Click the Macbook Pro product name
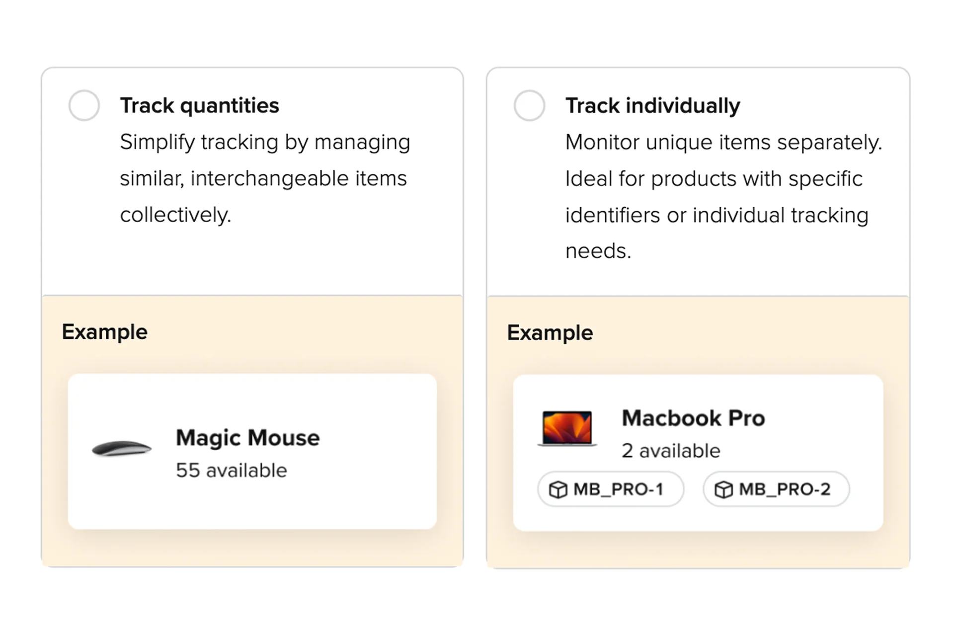Screen dimensions: 954x636 (693, 418)
